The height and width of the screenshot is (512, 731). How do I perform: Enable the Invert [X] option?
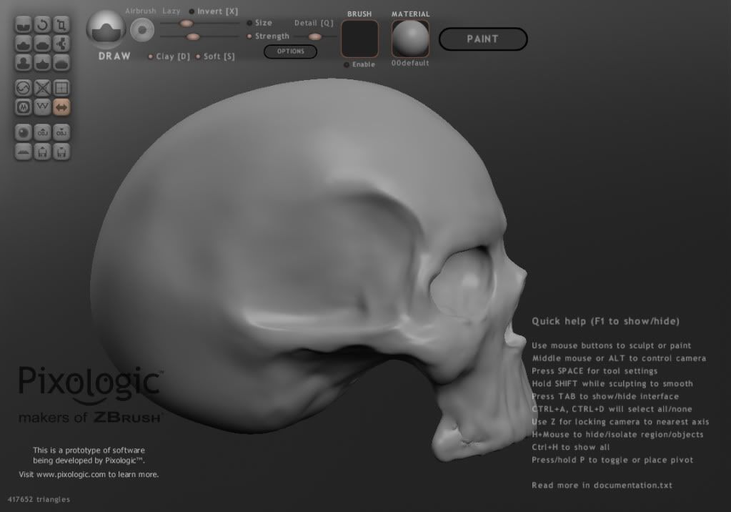pos(192,11)
